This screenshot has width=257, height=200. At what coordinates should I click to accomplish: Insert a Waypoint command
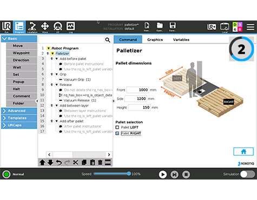[22, 53]
